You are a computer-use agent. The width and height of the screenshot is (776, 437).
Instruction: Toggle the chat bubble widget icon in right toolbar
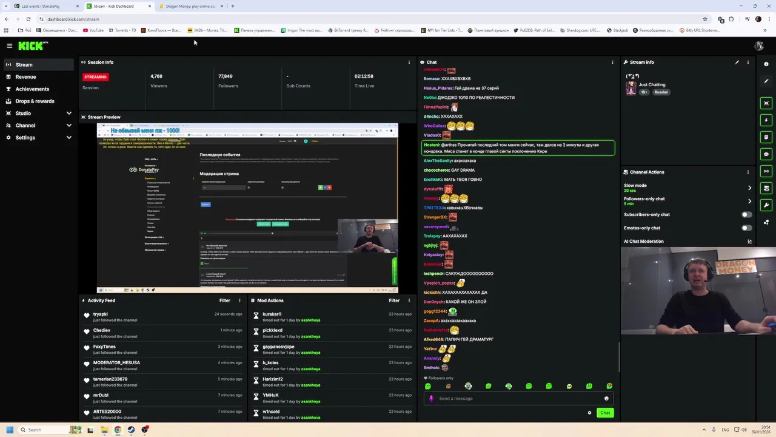(766, 154)
